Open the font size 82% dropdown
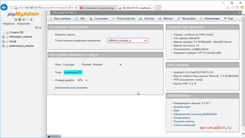This screenshot has height=138, width=245. tap(83, 80)
